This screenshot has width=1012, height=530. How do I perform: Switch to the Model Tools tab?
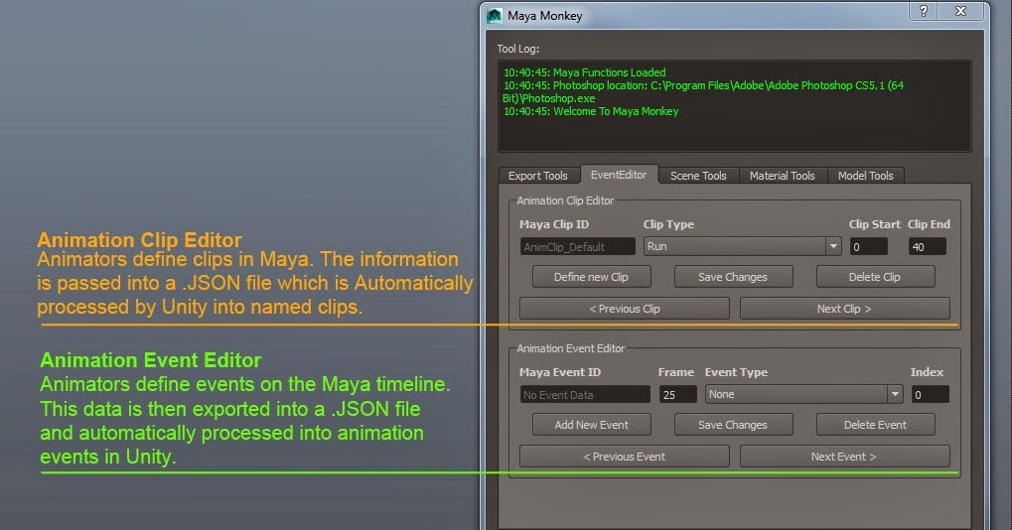(865, 176)
